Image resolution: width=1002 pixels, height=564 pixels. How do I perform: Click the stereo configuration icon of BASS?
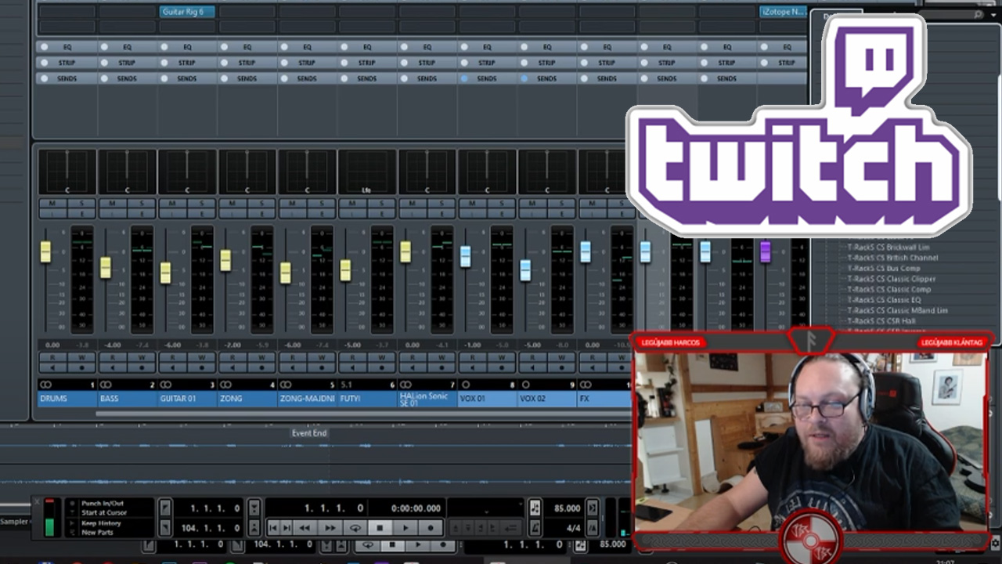click(106, 385)
